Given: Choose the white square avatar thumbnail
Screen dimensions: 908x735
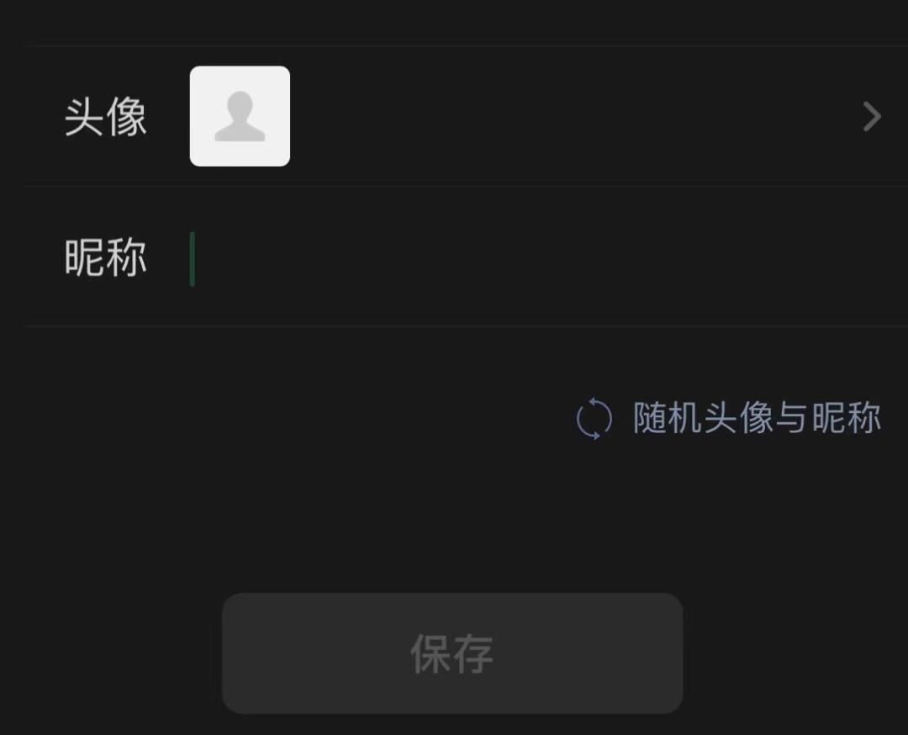Looking at the screenshot, I should (x=240, y=116).
